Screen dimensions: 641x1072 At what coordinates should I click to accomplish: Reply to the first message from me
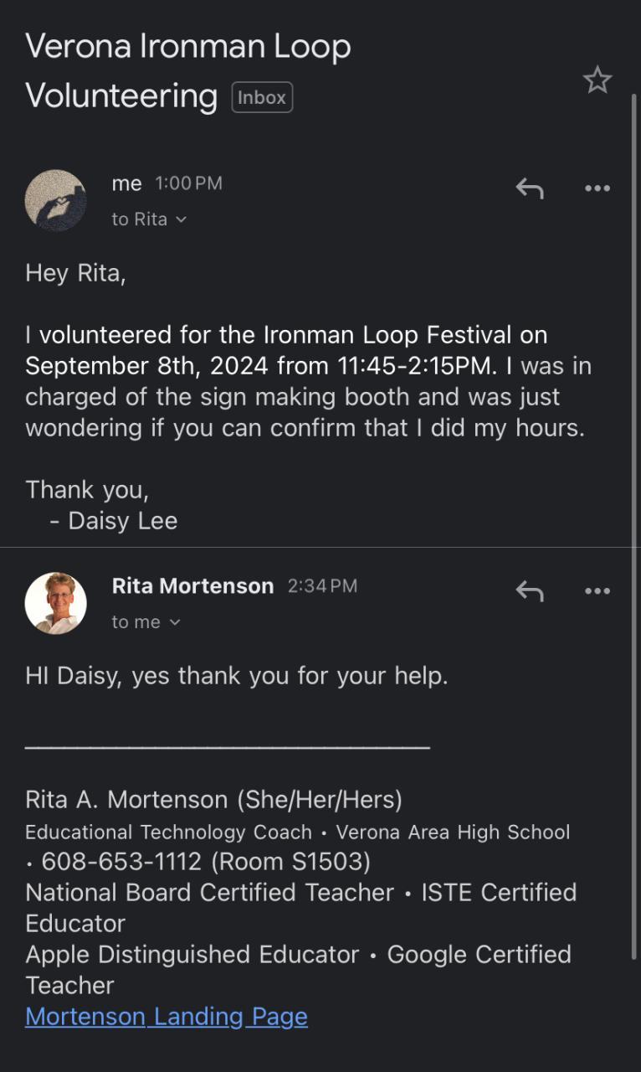coord(530,188)
